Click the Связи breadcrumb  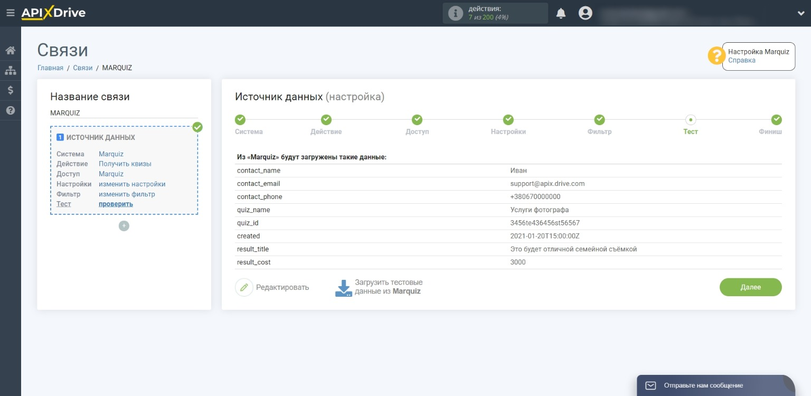click(x=83, y=68)
